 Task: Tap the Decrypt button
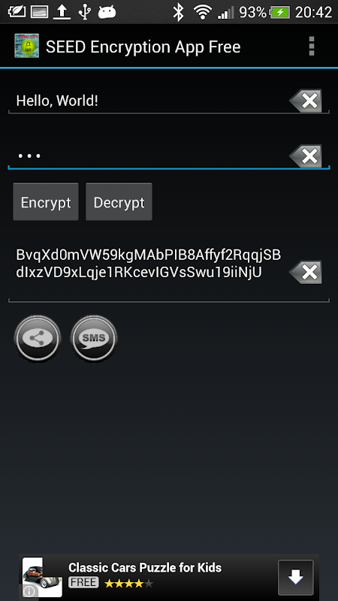[x=119, y=201]
